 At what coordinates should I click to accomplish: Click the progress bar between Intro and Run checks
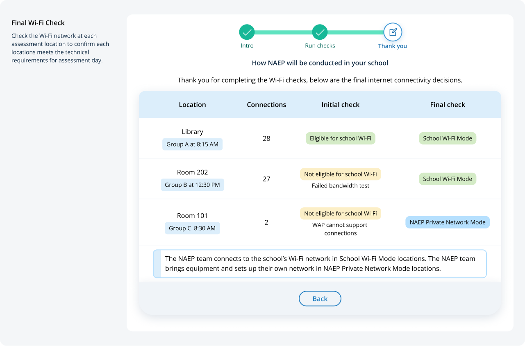click(283, 32)
